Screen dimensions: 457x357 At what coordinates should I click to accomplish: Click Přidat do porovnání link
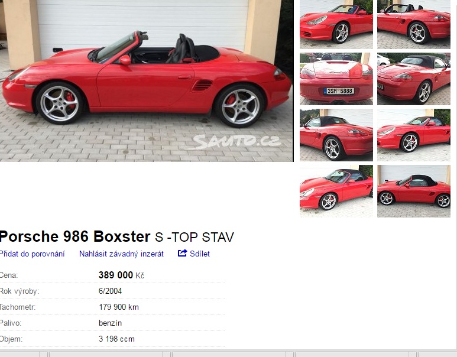coord(32,254)
